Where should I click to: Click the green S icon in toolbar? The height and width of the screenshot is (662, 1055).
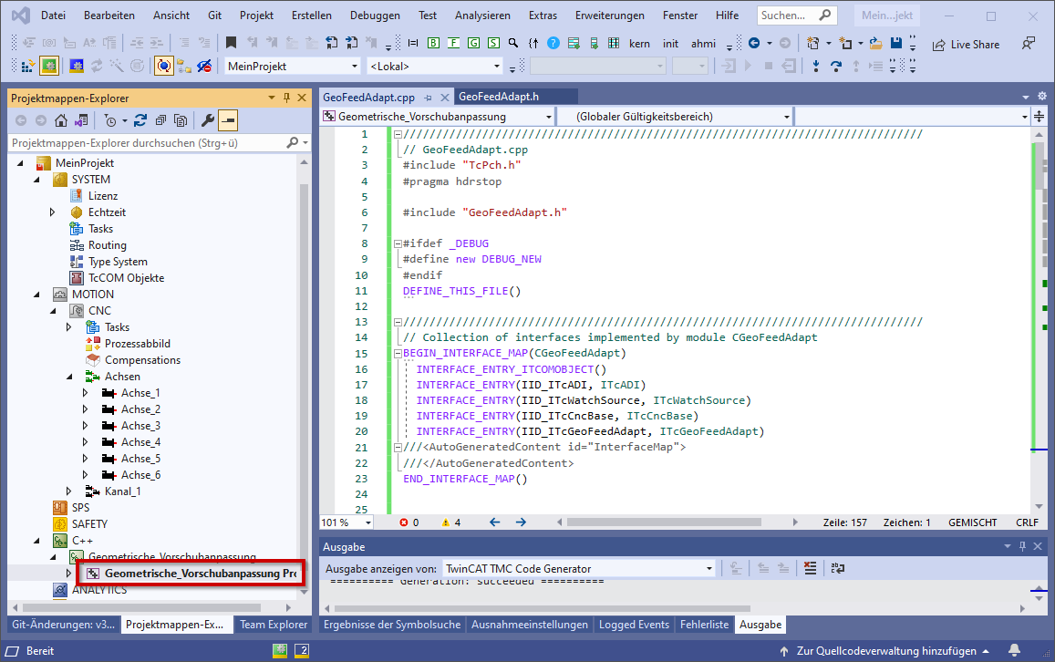(x=493, y=43)
